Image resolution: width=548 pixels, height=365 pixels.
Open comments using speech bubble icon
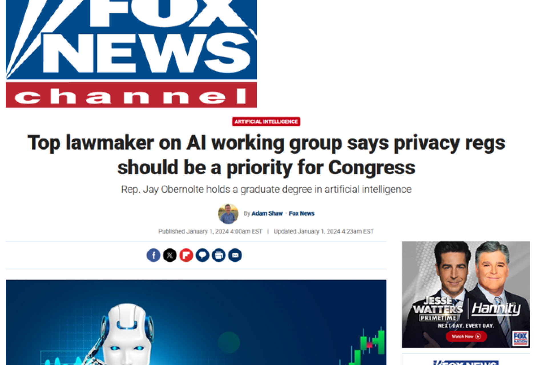click(x=202, y=255)
